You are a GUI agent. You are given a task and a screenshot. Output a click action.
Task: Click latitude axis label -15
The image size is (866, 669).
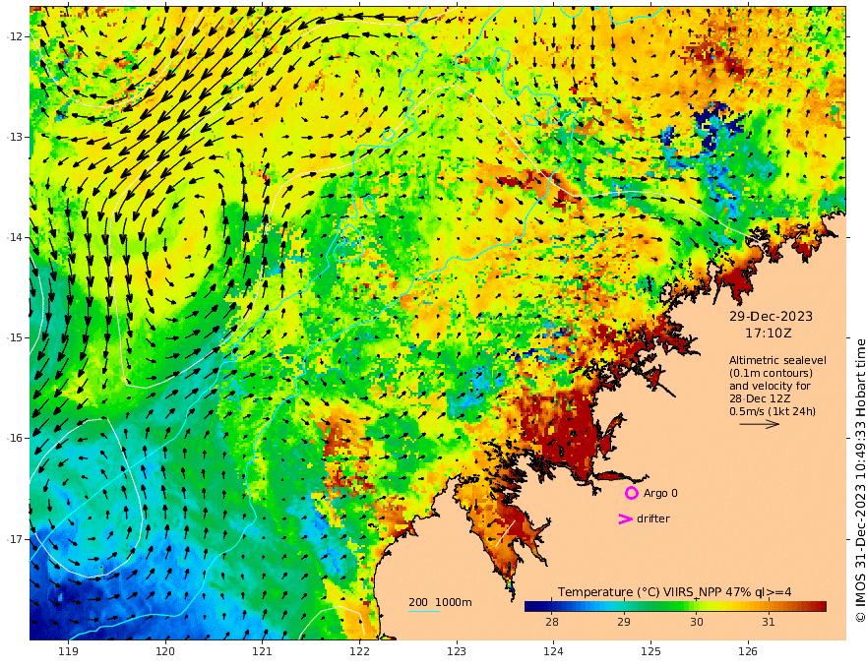coord(15,337)
